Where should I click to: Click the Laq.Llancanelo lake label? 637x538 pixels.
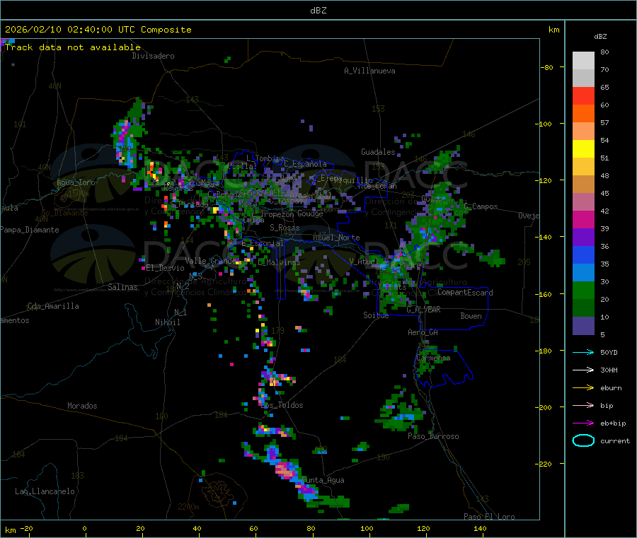point(45,491)
